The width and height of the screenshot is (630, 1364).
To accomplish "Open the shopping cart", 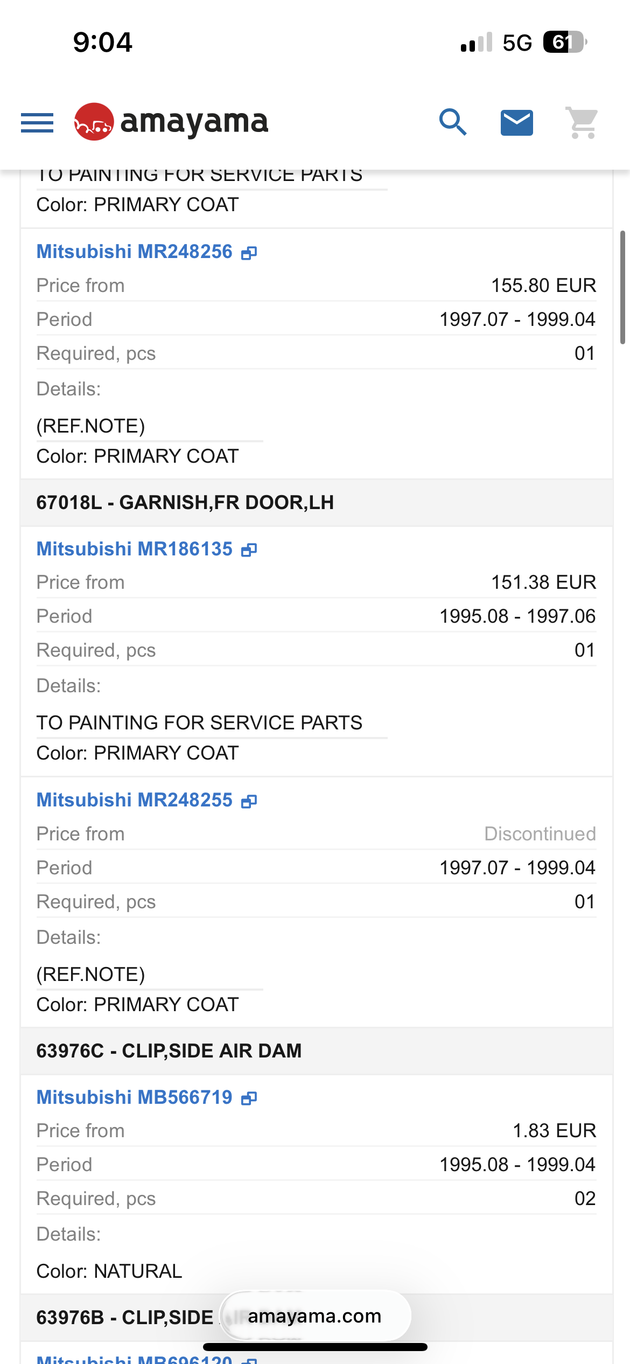I will click(x=582, y=122).
